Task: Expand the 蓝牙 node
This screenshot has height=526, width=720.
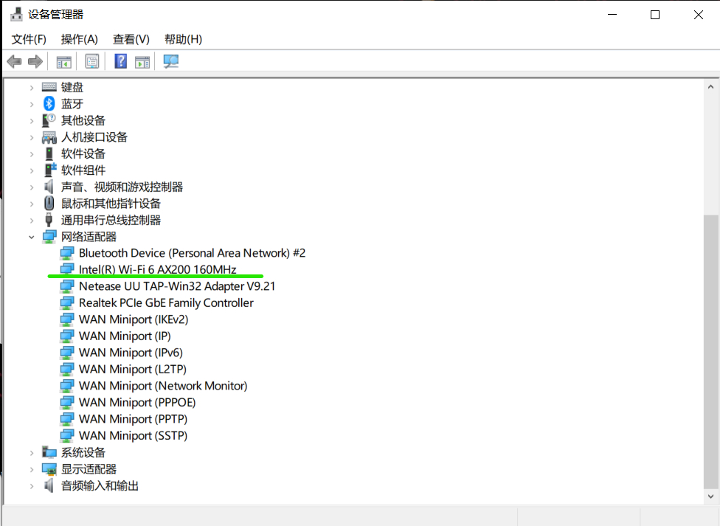Action: (32, 104)
